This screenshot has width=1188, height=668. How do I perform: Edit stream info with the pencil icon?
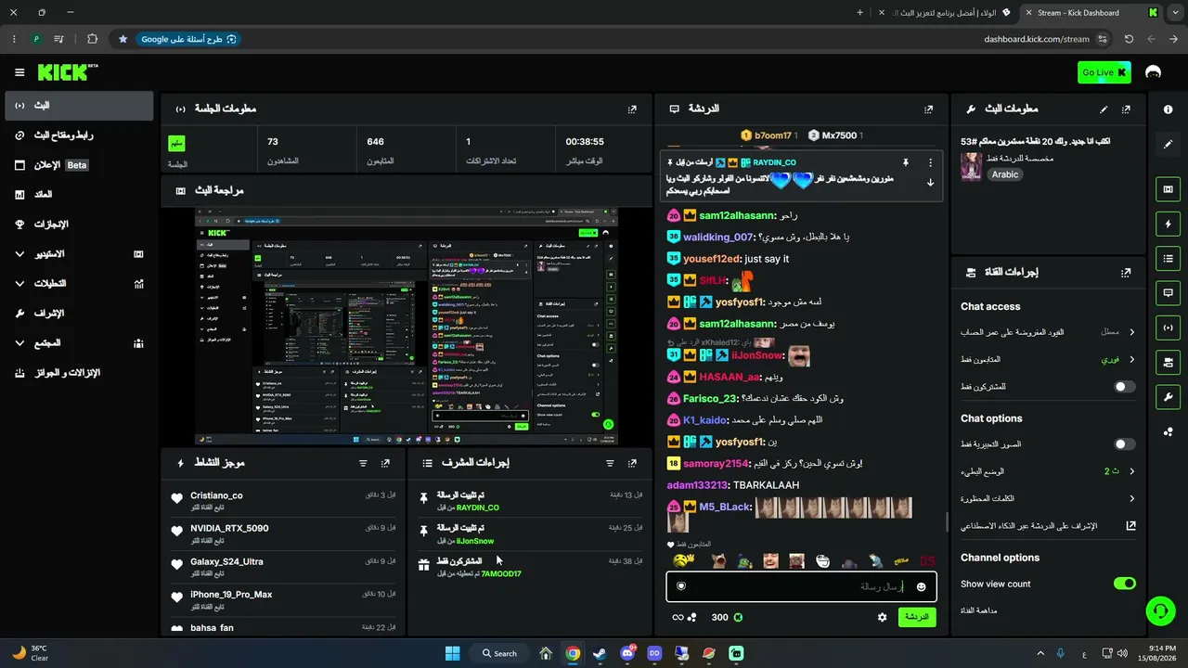tap(1104, 109)
